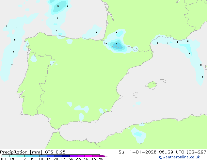This screenshot has height=160, width=207.
Task: Click the 'GFS 0.25' model label
Action: pos(55,152)
